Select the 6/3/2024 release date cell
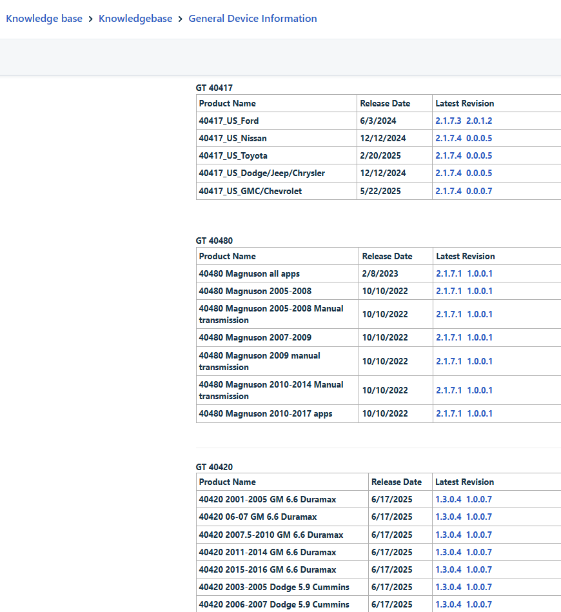This screenshot has height=612, width=561. 394,121
